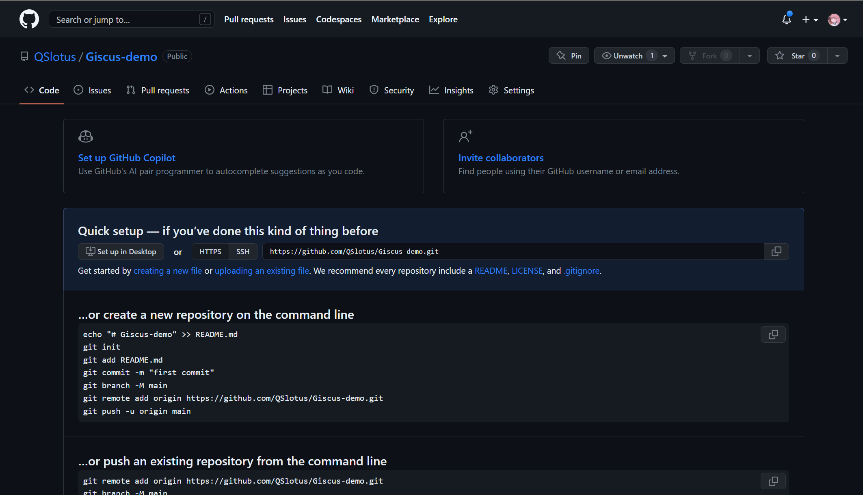Click the Set up in Desktop button

[121, 251]
